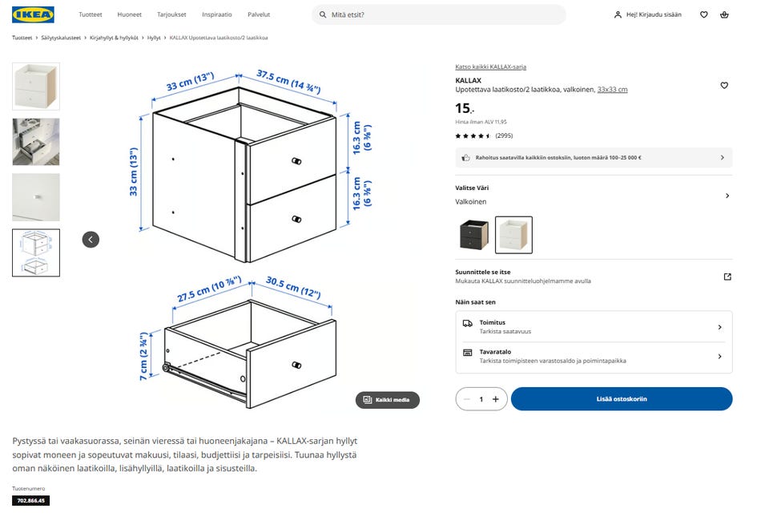Open the Suunnittele se itse external link icon

pyautogui.click(x=727, y=277)
